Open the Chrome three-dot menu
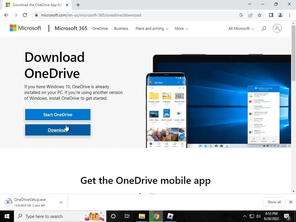Screen dimensions: 296x222 tap(290, 15)
